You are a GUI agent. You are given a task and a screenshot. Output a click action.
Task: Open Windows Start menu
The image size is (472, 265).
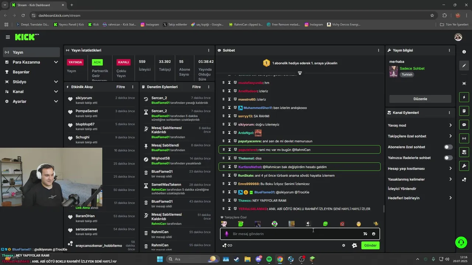click(x=160, y=259)
